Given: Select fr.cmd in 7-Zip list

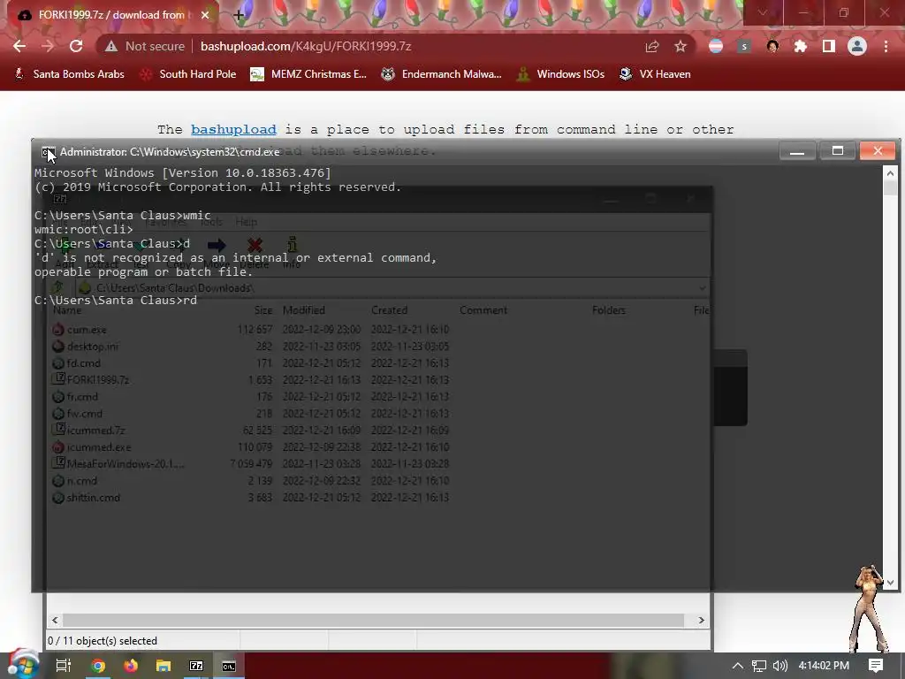Looking at the screenshot, I should pos(82,397).
